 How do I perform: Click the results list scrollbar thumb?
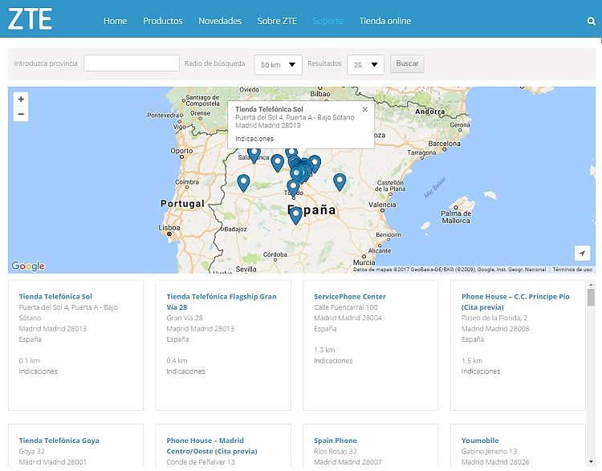(591, 298)
